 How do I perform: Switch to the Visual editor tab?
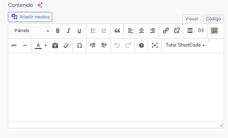click(x=191, y=19)
